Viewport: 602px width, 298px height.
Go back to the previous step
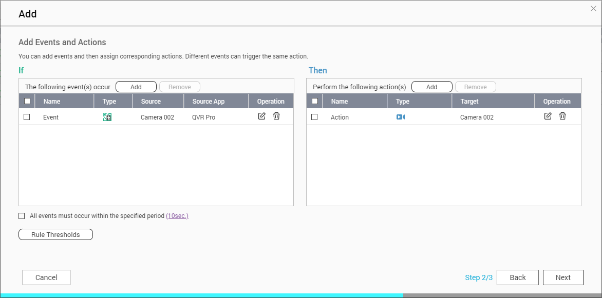(x=518, y=277)
